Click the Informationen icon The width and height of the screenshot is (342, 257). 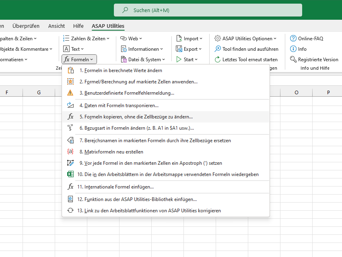(124, 49)
